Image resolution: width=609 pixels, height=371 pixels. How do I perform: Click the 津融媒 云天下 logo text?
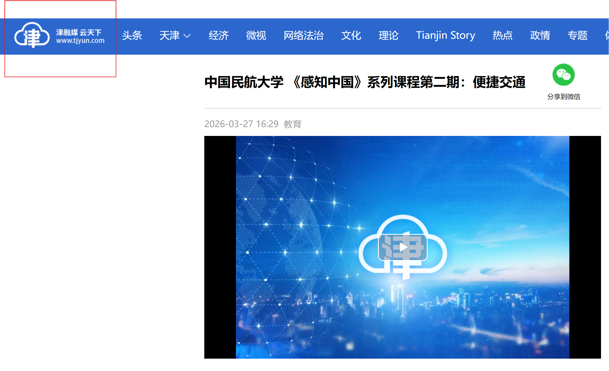click(79, 32)
